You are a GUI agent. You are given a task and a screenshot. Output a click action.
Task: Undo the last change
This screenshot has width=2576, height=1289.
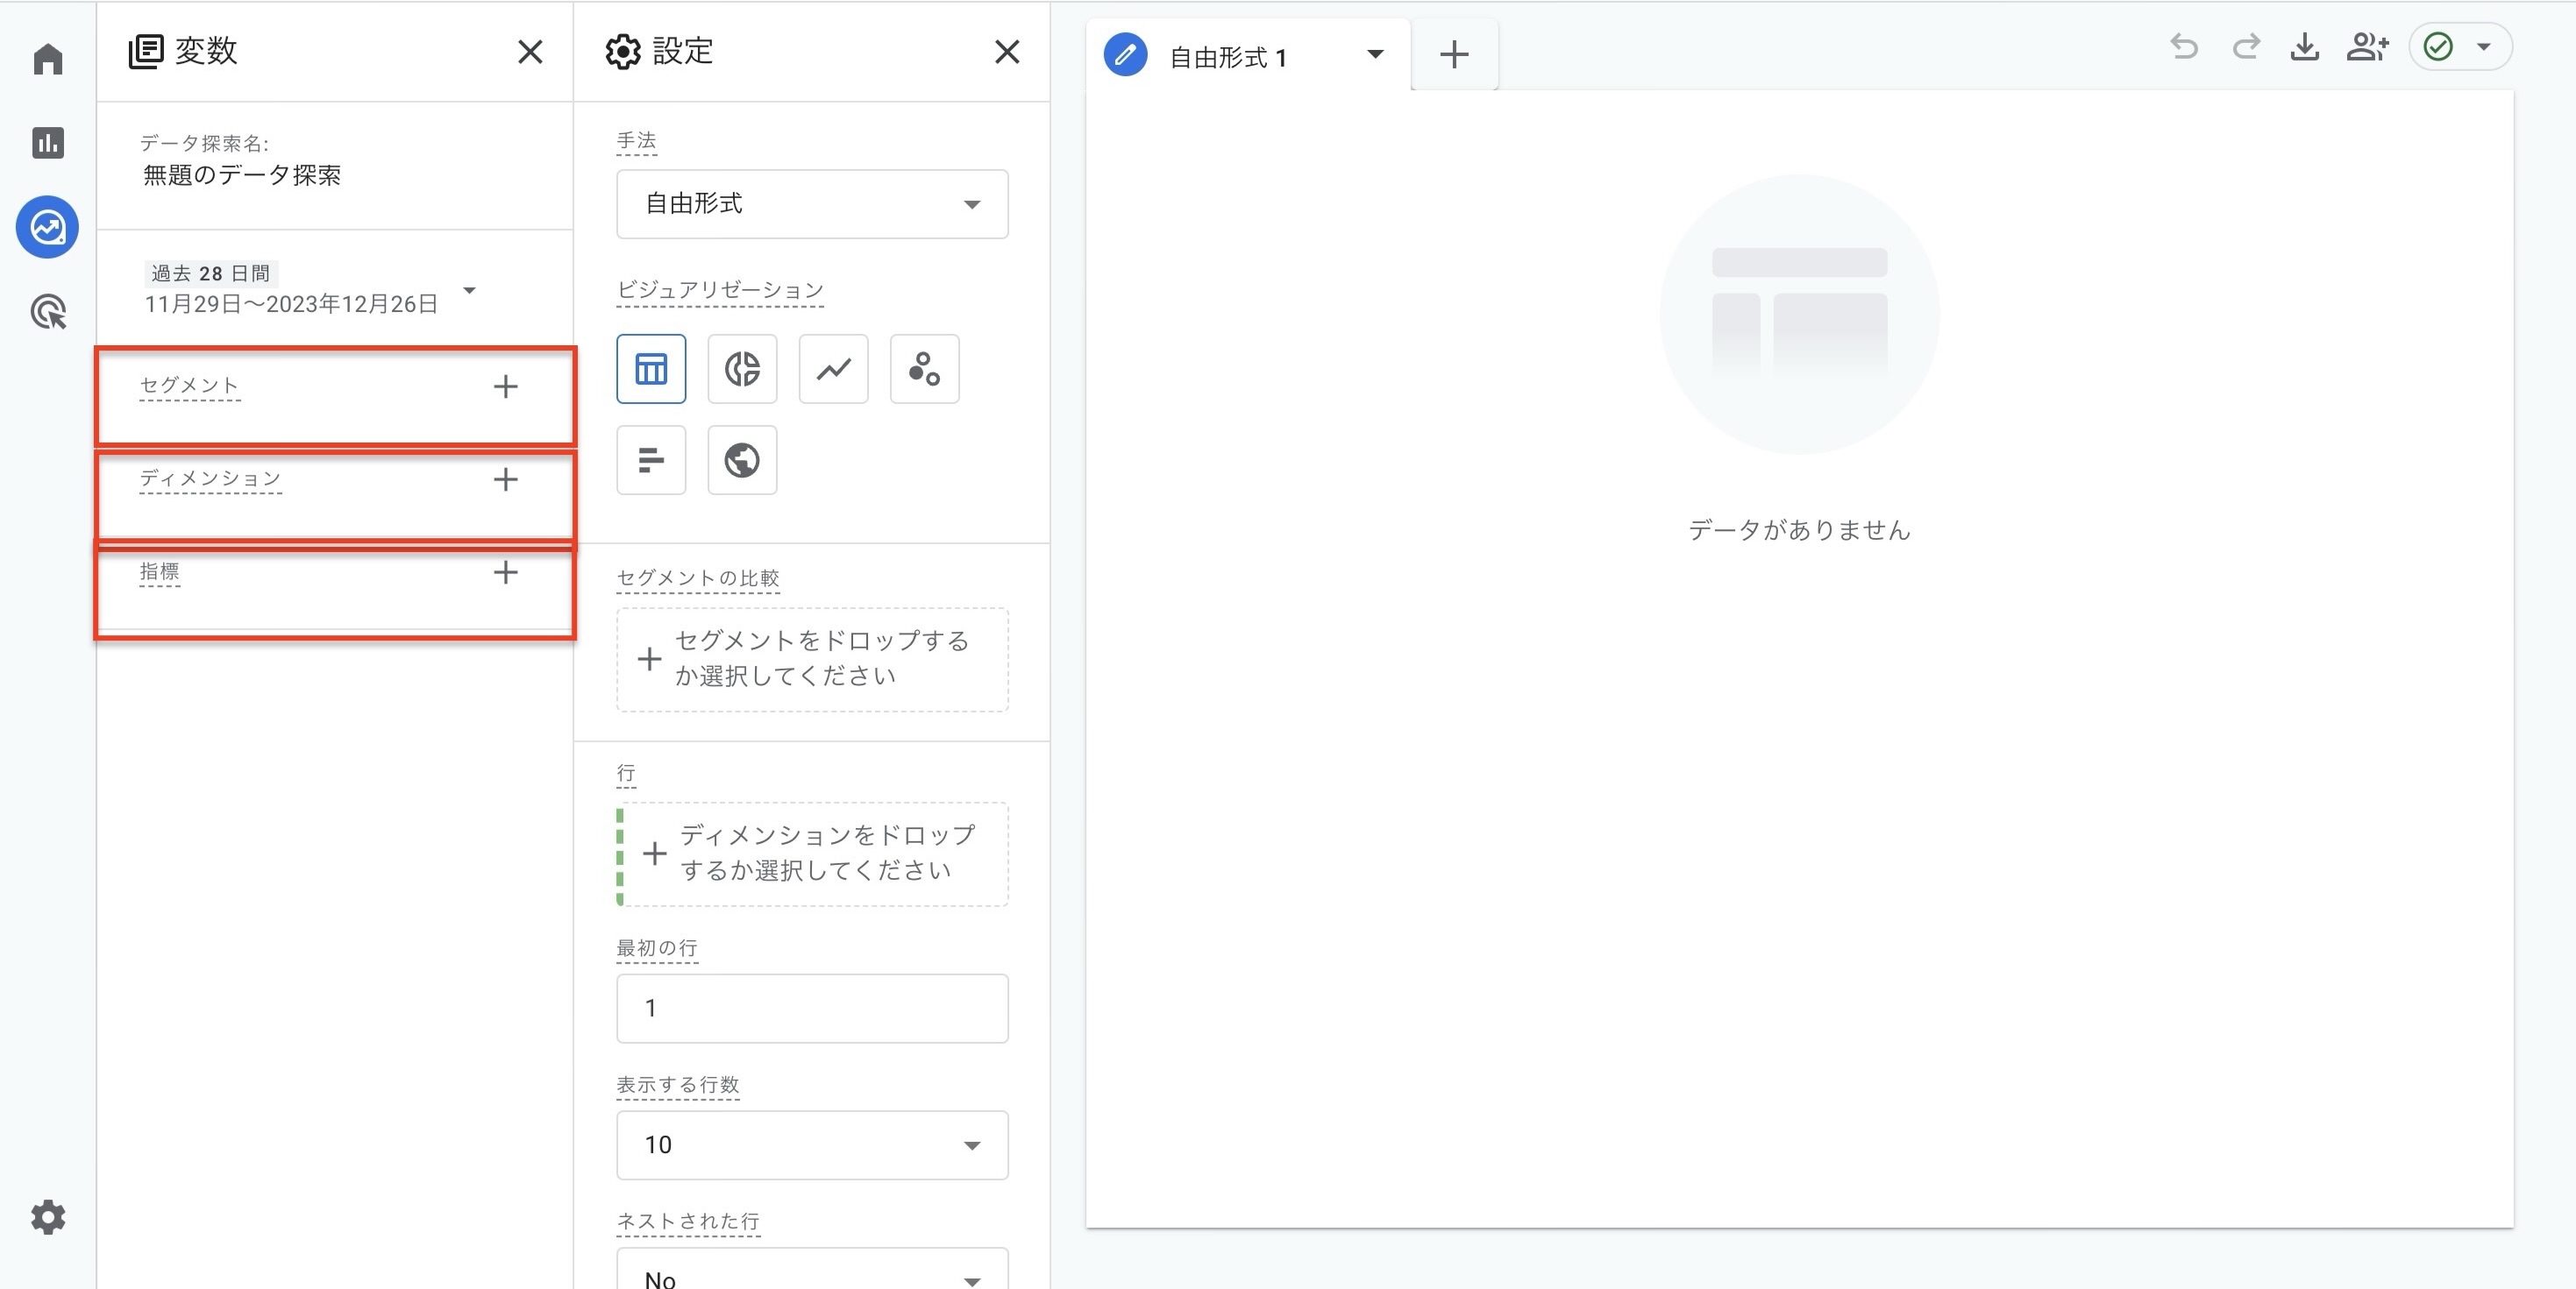2184,47
